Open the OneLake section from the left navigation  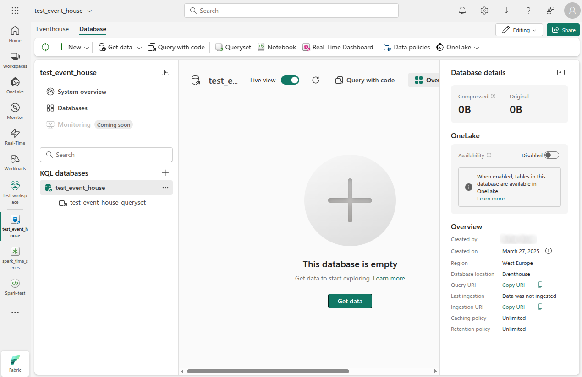coord(15,86)
